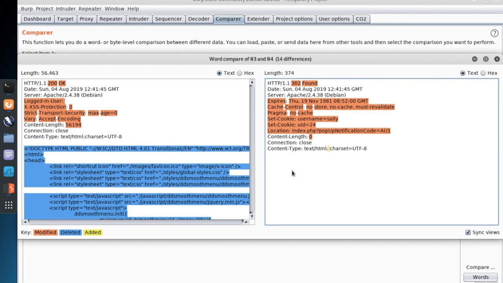This screenshot has width=503, height=283.
Task: Click the 'Length: 56,463' label
Action: [40, 73]
